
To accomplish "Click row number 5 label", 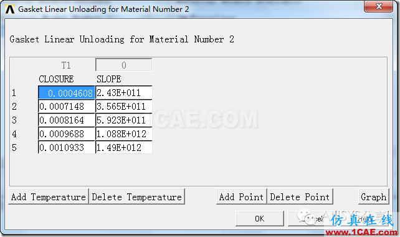I will [x=14, y=148].
